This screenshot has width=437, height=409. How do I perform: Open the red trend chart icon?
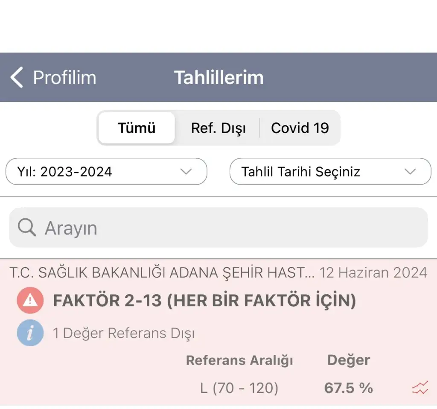(420, 388)
